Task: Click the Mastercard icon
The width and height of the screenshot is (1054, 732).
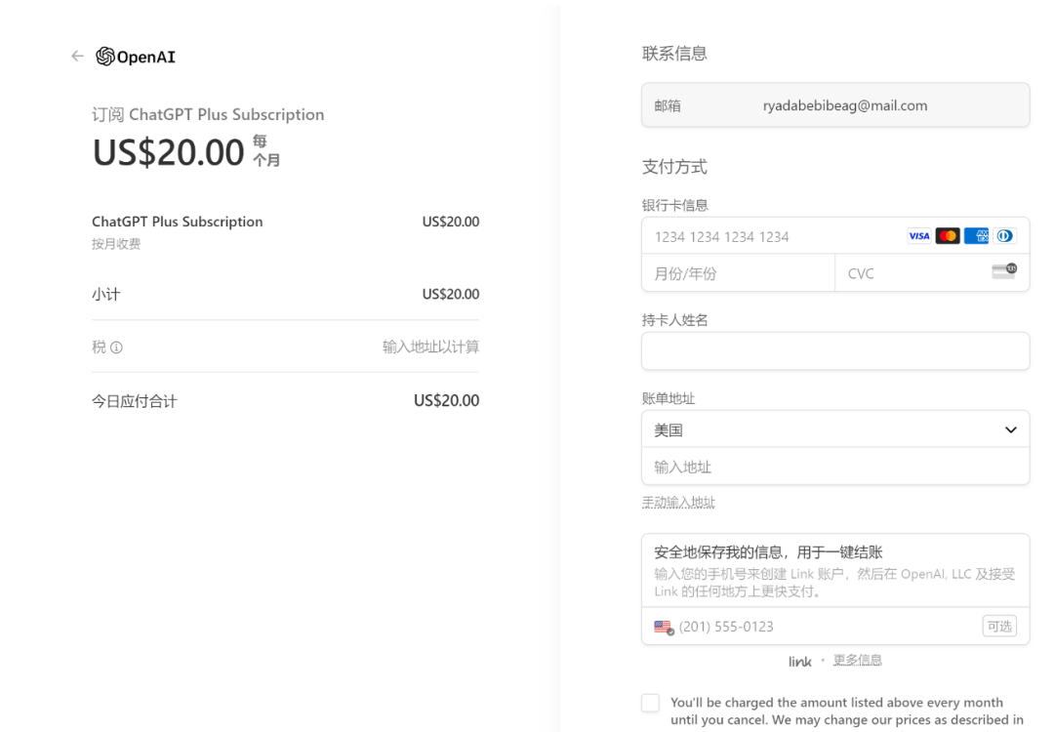Action: [948, 236]
